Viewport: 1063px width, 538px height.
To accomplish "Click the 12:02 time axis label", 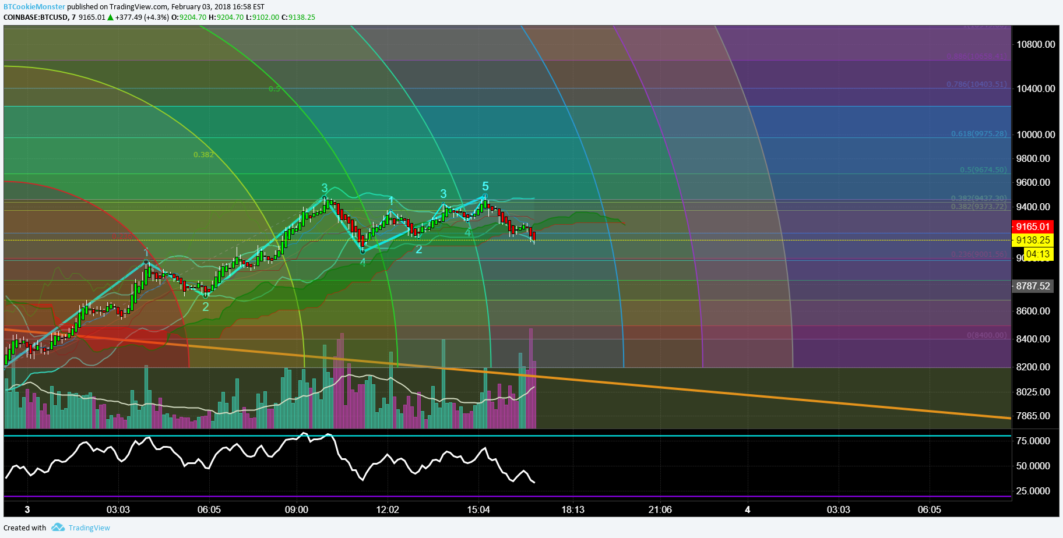I will pos(388,509).
